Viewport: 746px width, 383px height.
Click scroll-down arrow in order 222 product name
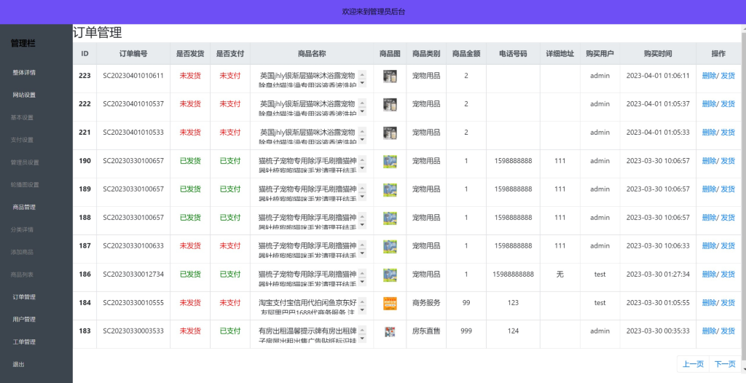pos(362,112)
